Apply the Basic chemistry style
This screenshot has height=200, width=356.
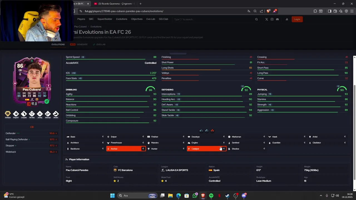pos(85,137)
